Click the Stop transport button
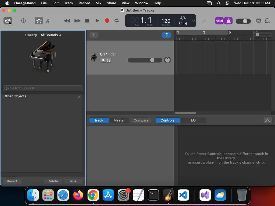 87,21
